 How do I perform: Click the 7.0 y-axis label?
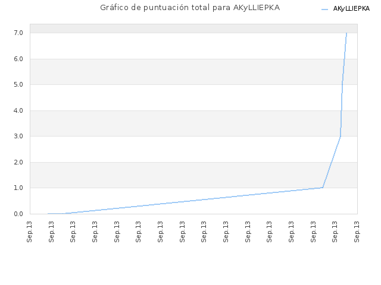[x=18, y=33]
